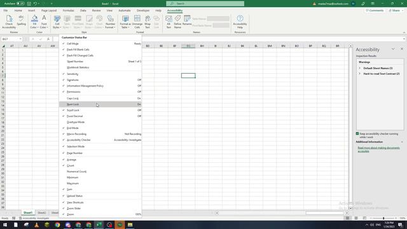Open Read more about making documents accessible link

[x=378, y=149]
